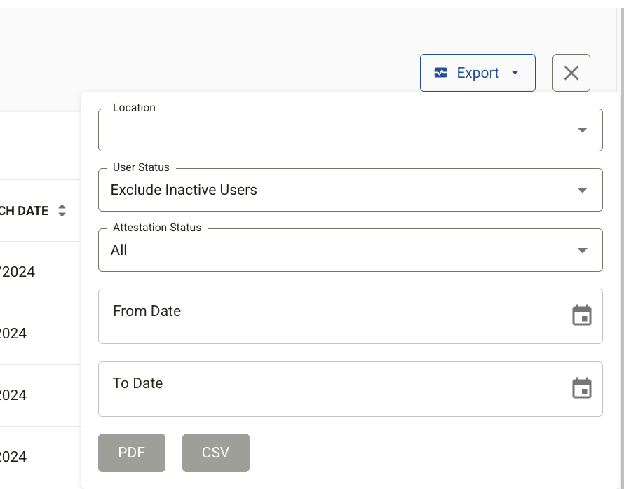Click the Export button
The width and height of the screenshot is (624, 489).
tap(477, 73)
